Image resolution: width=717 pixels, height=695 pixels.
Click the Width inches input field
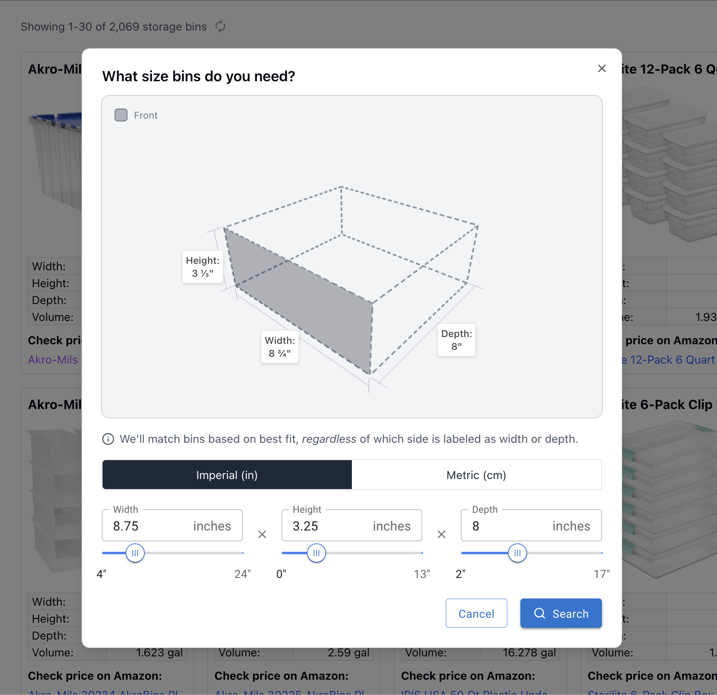(172, 525)
